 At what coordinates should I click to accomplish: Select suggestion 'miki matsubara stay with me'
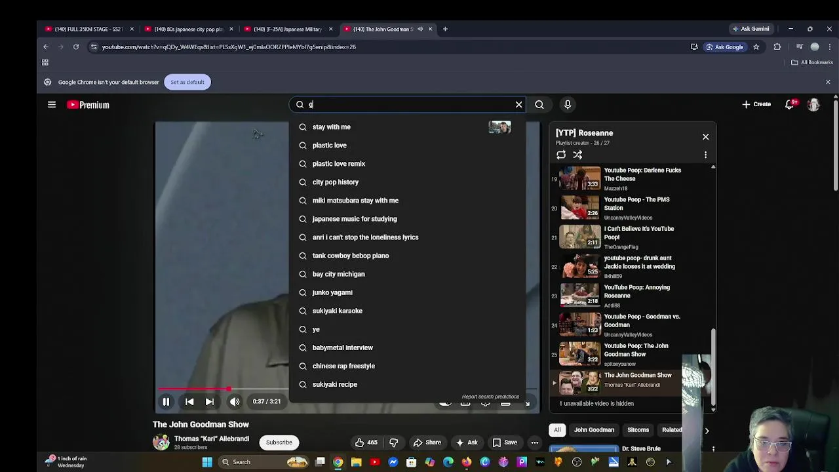tap(407, 201)
